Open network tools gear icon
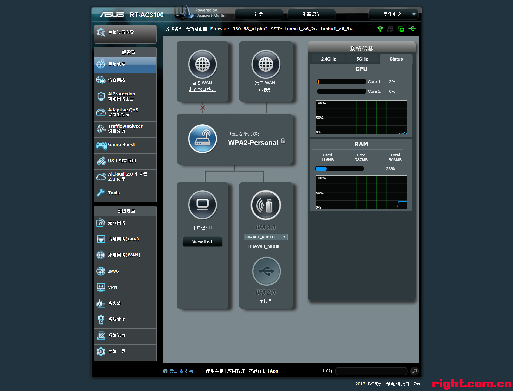513x391 pixels. tap(101, 351)
